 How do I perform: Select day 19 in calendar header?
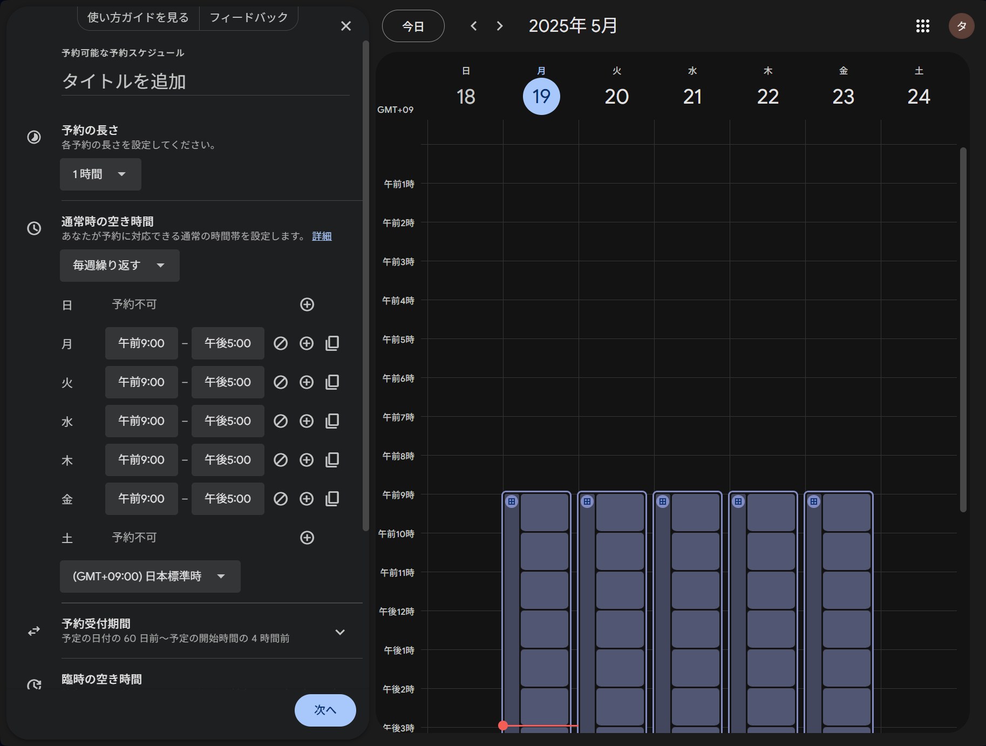[541, 97]
